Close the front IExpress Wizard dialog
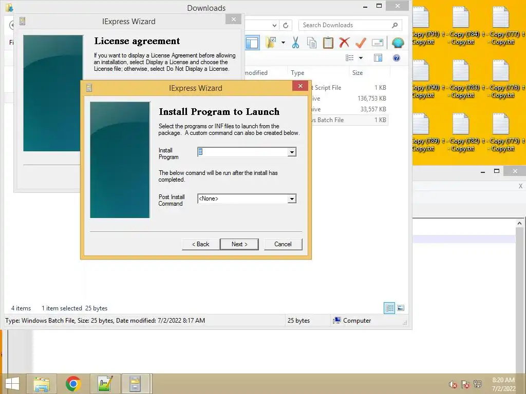 pyautogui.click(x=300, y=86)
